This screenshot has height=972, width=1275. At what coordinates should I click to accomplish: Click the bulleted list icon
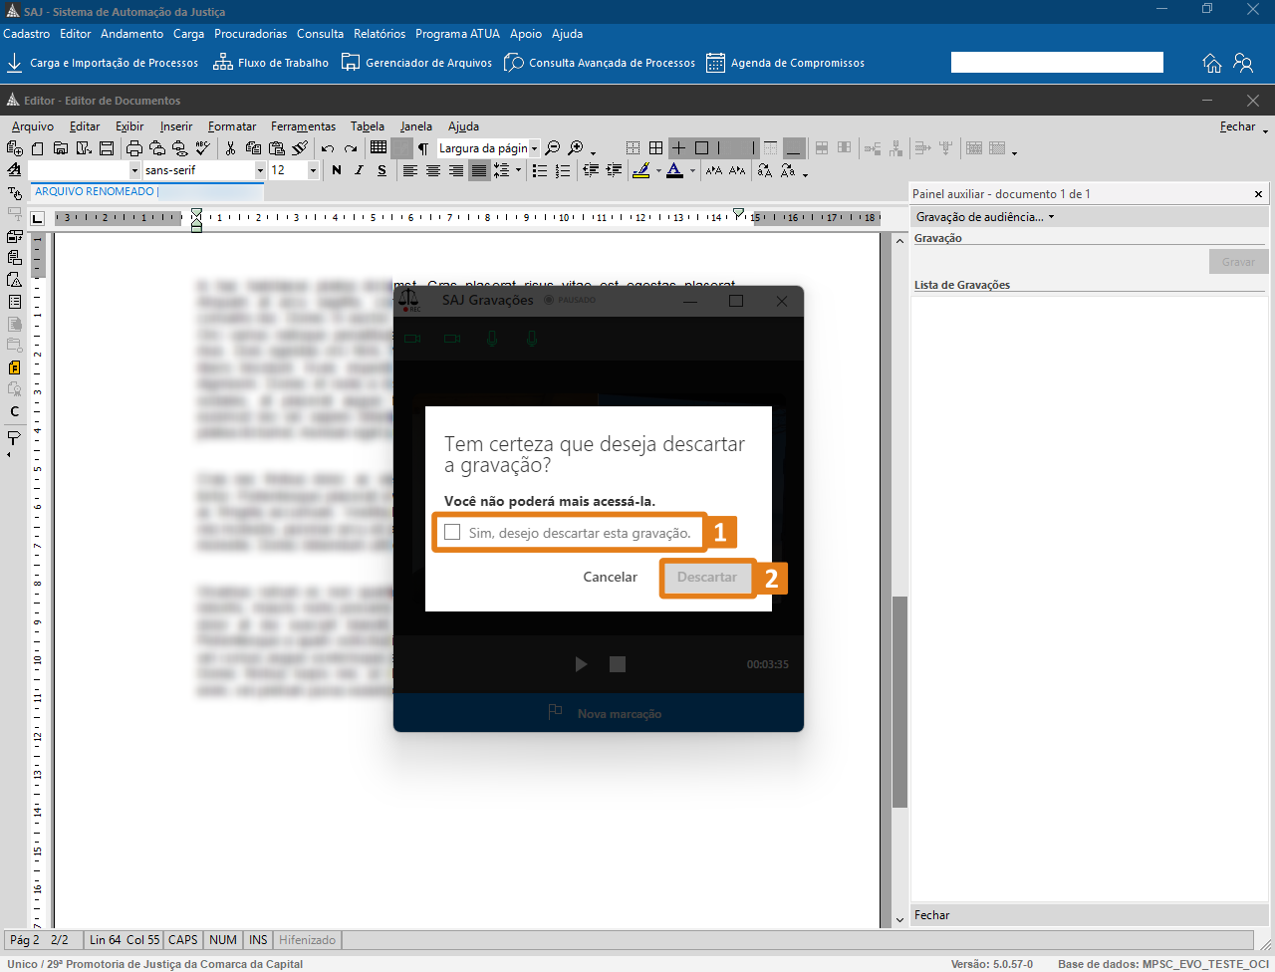pyautogui.click(x=540, y=170)
